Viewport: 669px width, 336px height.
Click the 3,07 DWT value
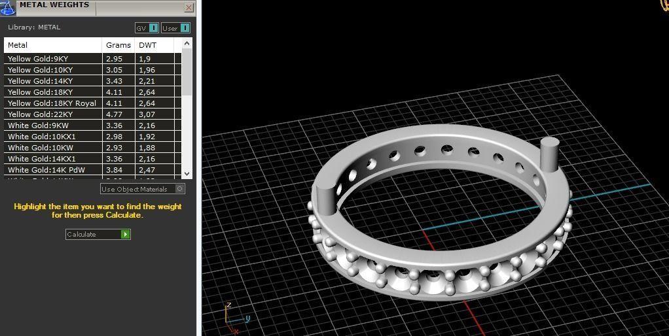[x=147, y=114]
